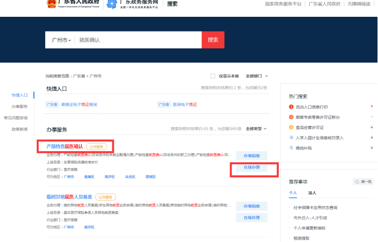Click the Guangdong government emblem logo
This screenshot has height=242, width=378.
coord(51,4)
